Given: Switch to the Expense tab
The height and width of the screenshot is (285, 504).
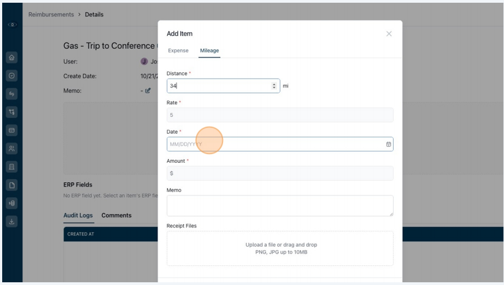Looking at the screenshot, I should coord(178,50).
